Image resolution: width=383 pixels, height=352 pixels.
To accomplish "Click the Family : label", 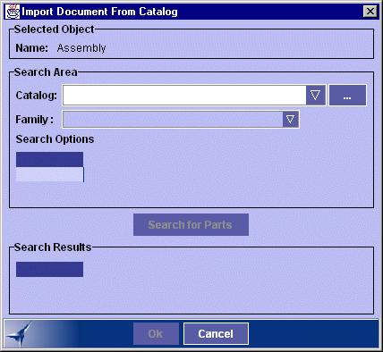I will [35, 120].
